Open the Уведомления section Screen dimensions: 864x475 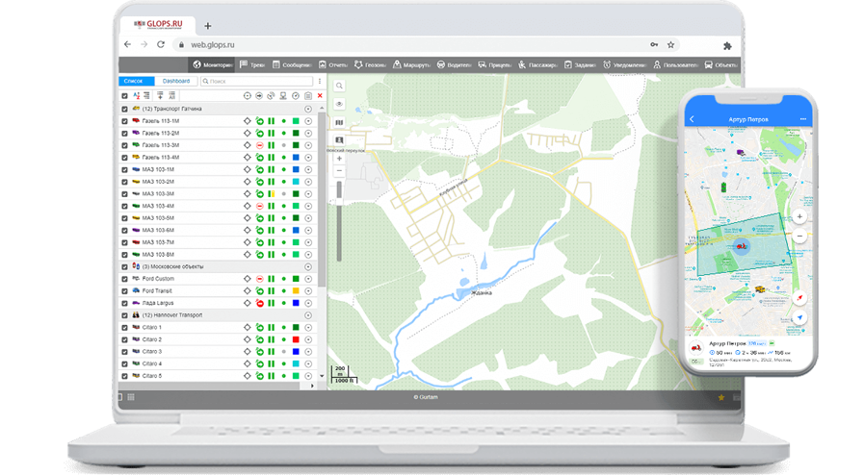[624, 64]
